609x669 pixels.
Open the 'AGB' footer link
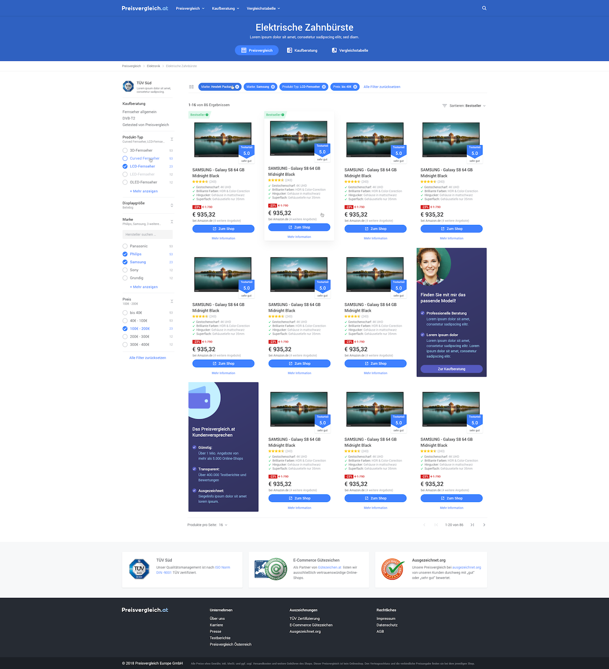tap(380, 631)
